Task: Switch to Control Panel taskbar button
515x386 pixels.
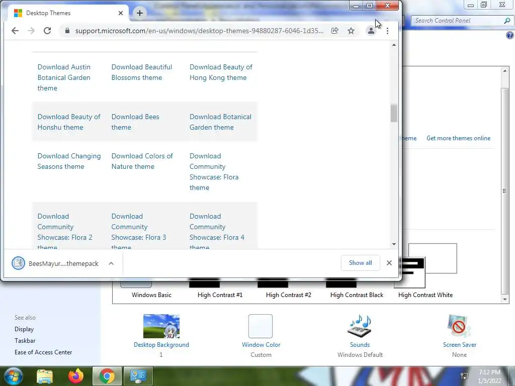Action: click(138, 376)
